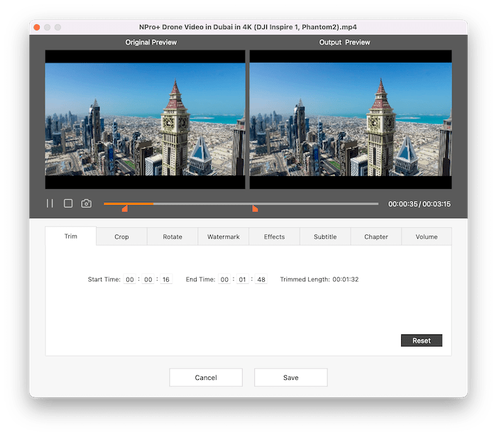This screenshot has height=436, width=497.
Task: Pause the video playback
Action: pyautogui.click(x=50, y=203)
